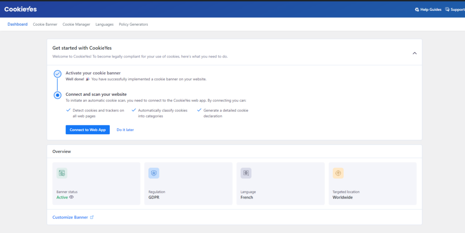Click the Banner status card icon
Viewport: 465px width, 233px height.
tap(62, 173)
